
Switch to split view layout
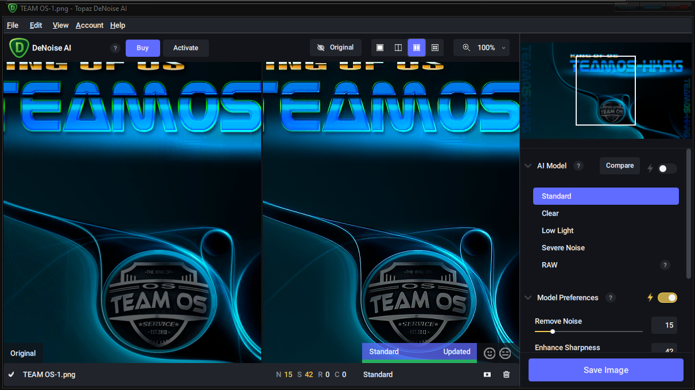[x=398, y=48]
